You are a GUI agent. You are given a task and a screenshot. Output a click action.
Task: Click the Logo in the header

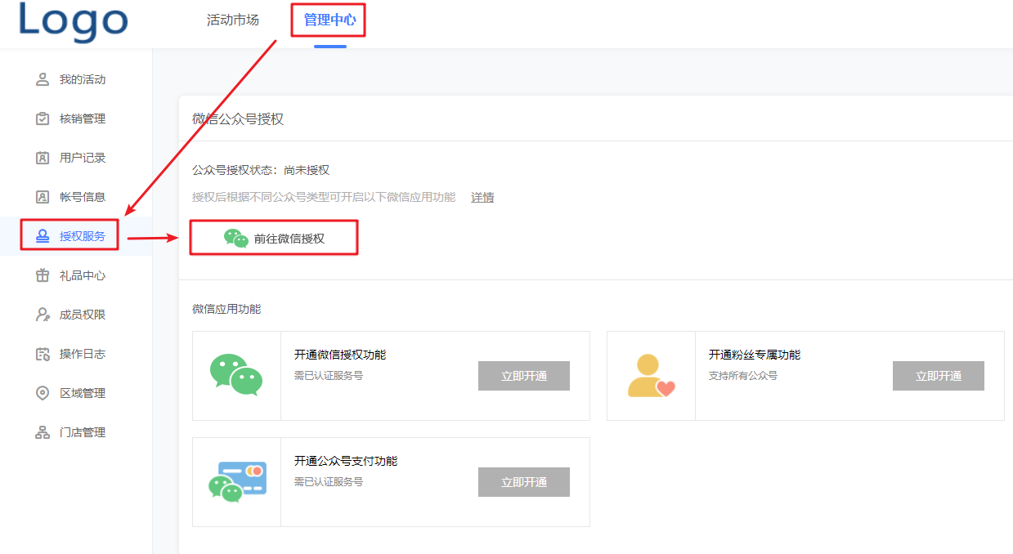pos(74,22)
